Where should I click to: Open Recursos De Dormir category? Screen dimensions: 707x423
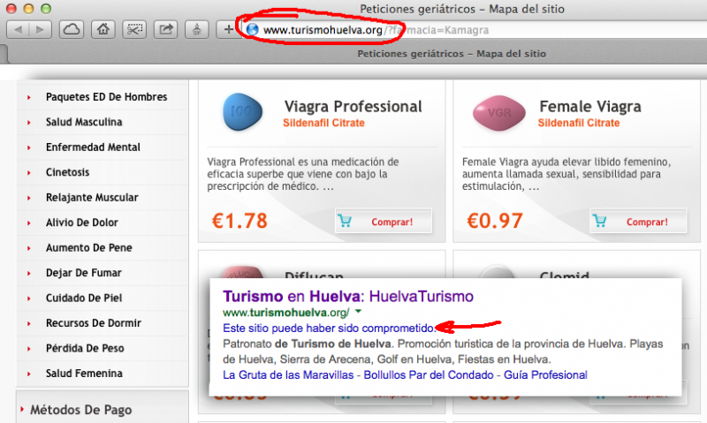(x=94, y=323)
